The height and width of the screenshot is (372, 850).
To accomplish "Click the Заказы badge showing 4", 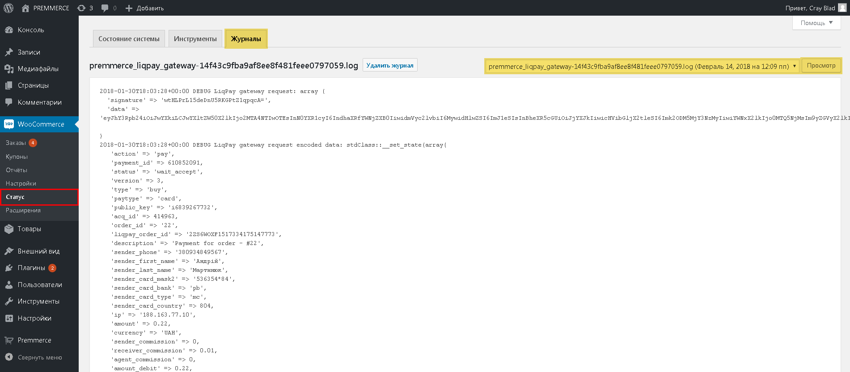I will click(33, 143).
